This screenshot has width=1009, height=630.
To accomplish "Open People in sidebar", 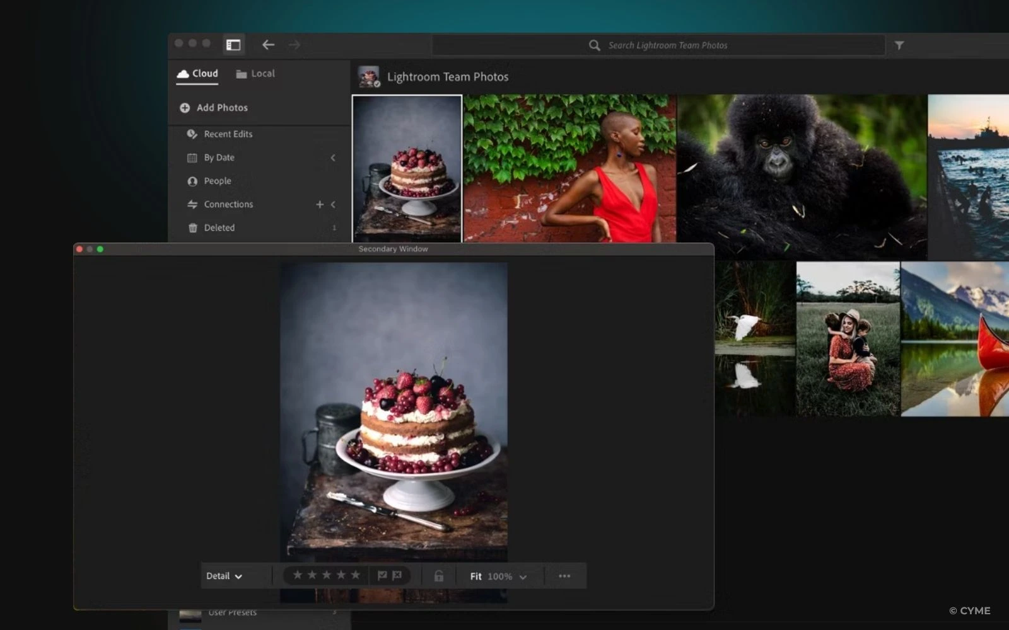I will (x=218, y=181).
